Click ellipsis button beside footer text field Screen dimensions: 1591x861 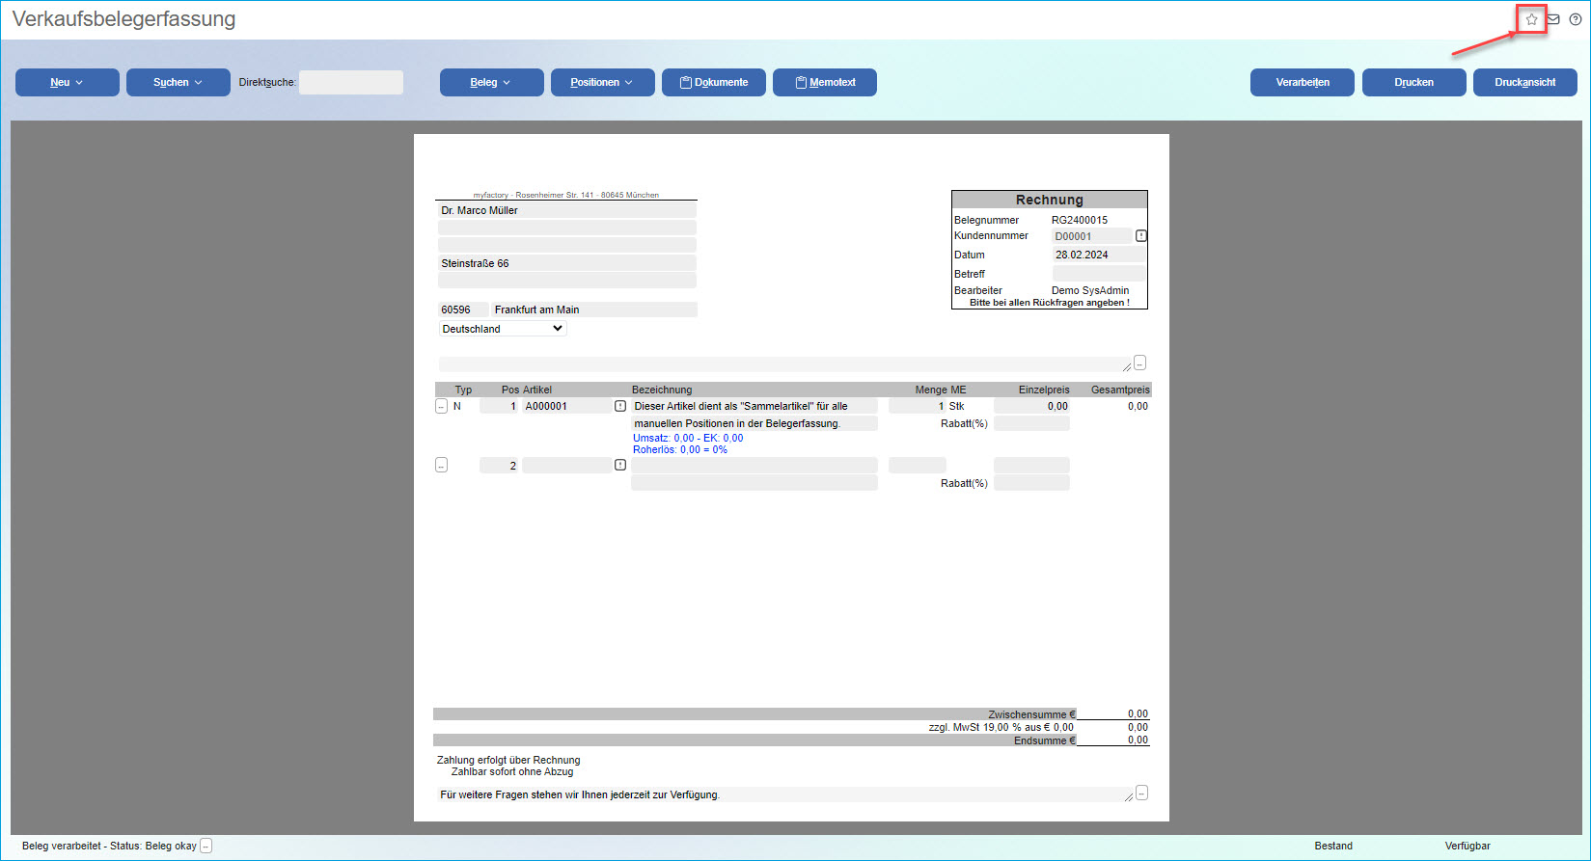coord(1141,793)
